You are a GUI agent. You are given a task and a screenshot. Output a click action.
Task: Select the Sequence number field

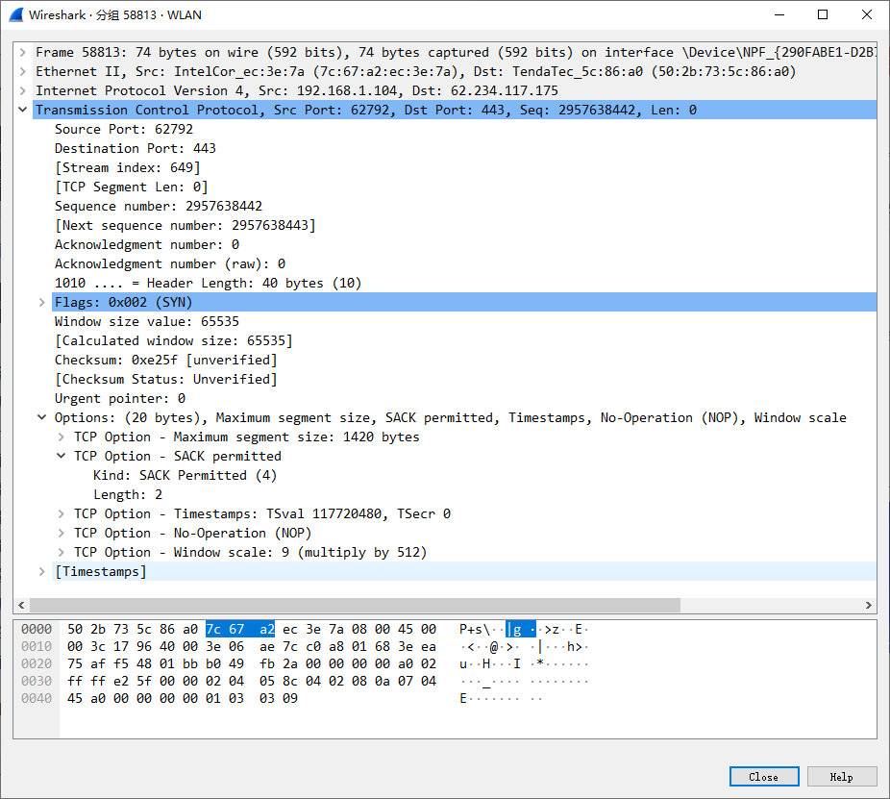pyautogui.click(x=158, y=206)
